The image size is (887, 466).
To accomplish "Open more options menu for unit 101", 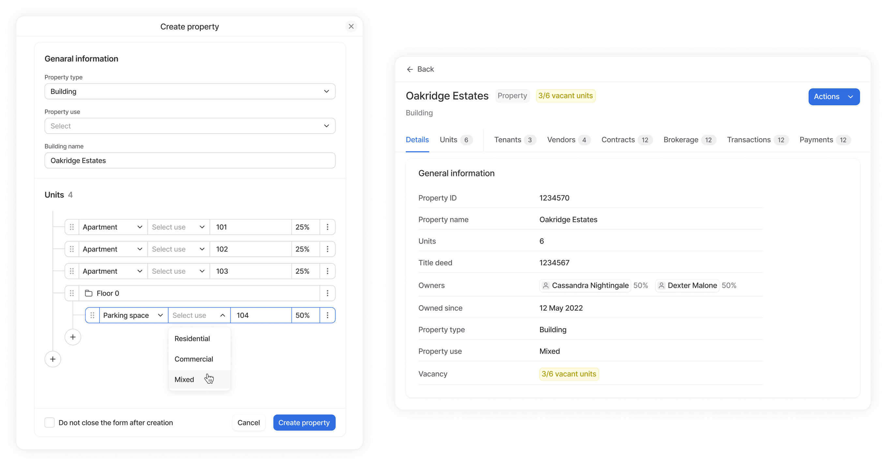I will [x=327, y=227].
